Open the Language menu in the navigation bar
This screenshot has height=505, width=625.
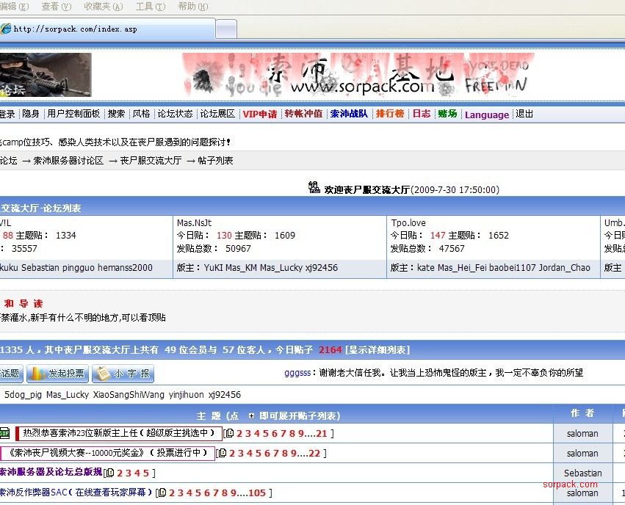coord(486,115)
